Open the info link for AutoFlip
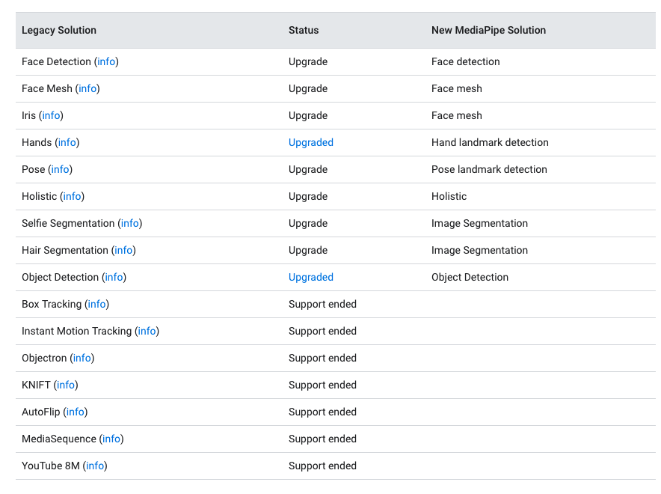This screenshot has width=661, height=494. click(75, 412)
